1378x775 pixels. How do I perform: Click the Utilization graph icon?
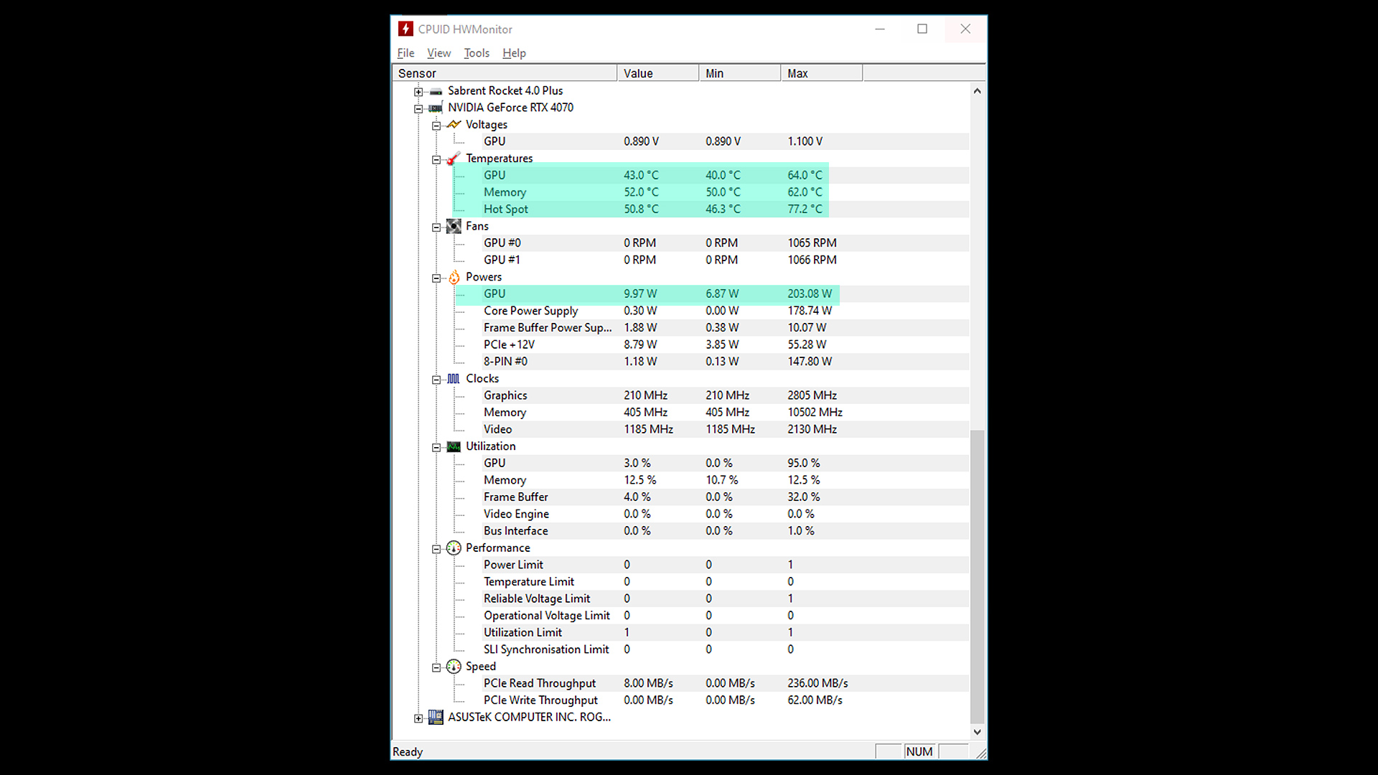(454, 446)
